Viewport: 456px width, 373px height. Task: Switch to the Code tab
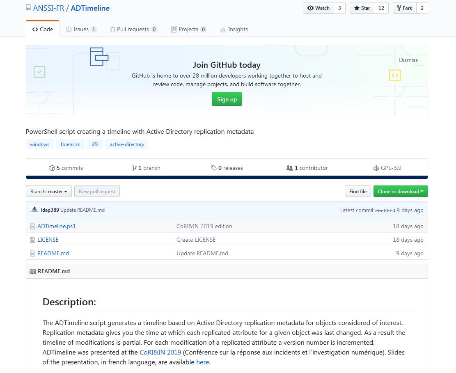(x=43, y=29)
